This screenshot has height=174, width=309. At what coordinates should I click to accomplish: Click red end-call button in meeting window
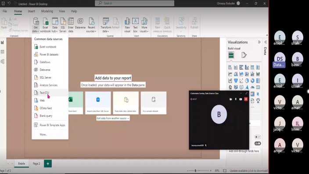tap(246, 99)
